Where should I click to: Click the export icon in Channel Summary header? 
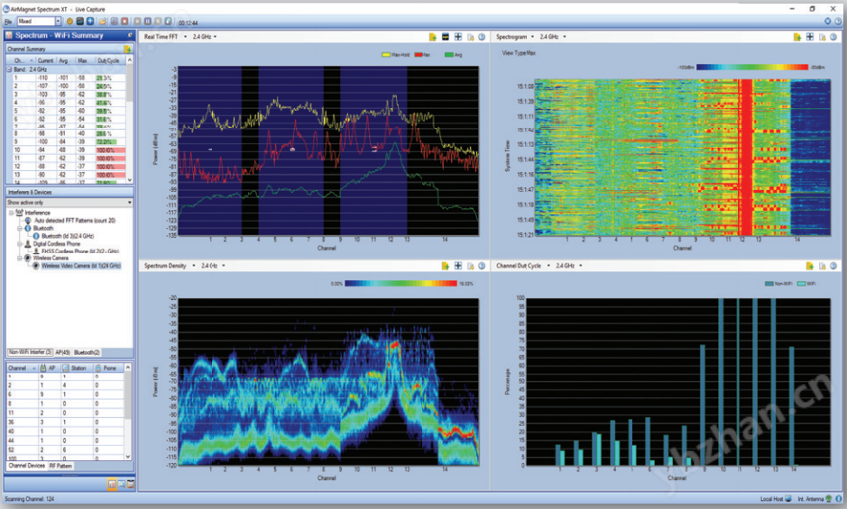(x=127, y=49)
